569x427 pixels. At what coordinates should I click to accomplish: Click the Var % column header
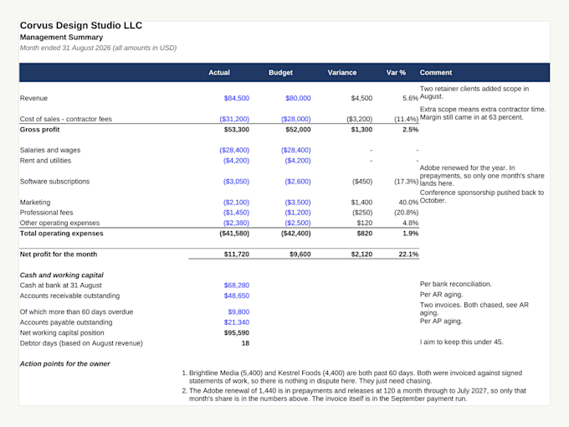[x=396, y=73]
